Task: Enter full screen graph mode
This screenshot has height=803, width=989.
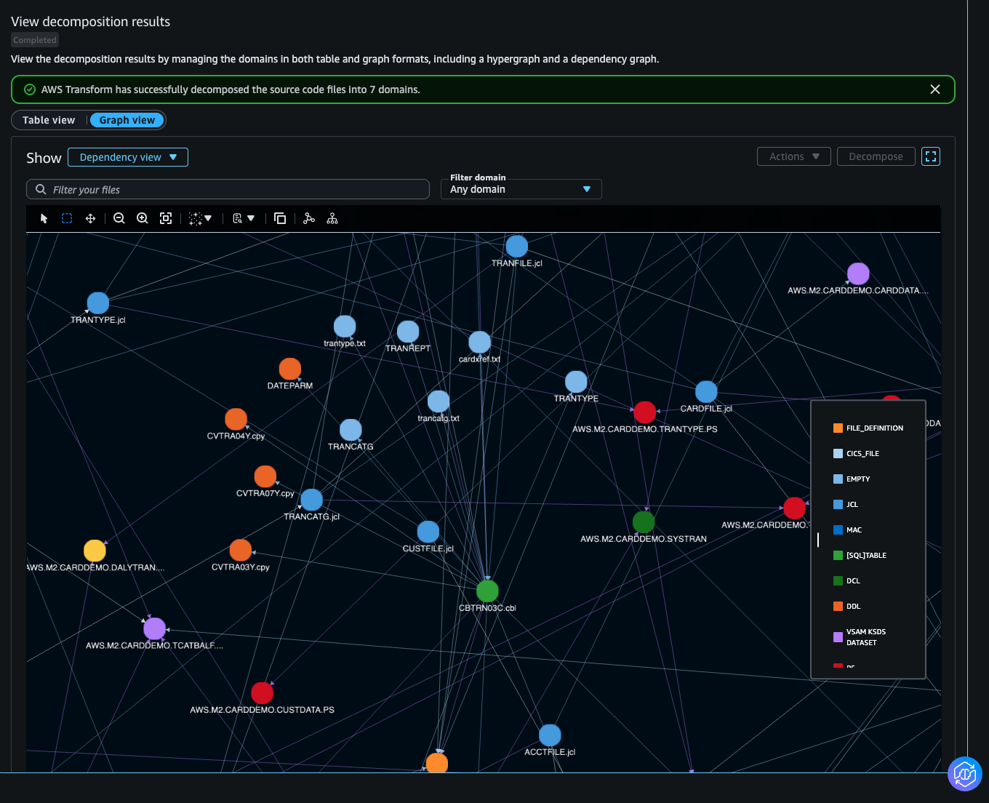Action: 931,156
